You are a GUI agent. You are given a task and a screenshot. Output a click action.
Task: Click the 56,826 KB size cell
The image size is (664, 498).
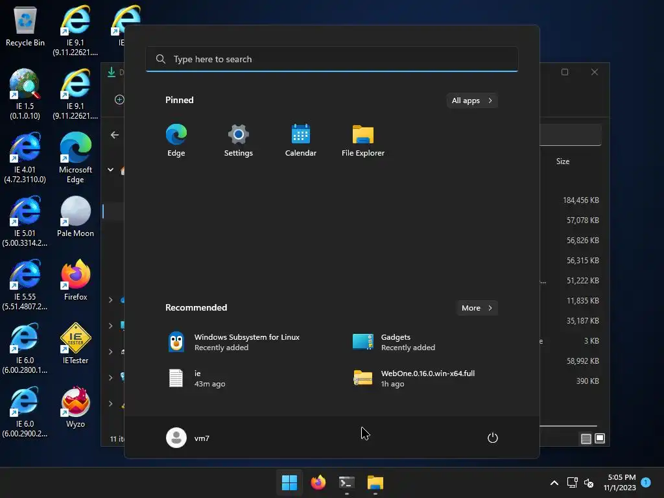[x=583, y=241]
